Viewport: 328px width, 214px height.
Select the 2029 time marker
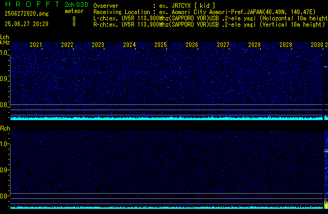(286, 44)
